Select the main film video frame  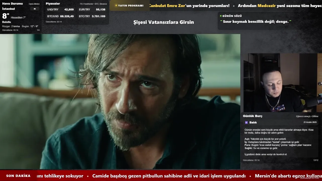[120, 102]
